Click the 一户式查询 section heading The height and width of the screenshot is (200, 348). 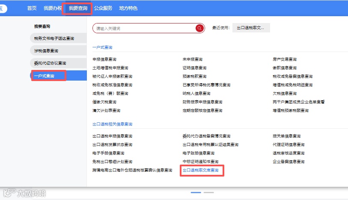tap(102, 47)
